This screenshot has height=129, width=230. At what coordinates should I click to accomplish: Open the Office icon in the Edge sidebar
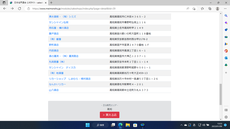click(x=226, y=51)
